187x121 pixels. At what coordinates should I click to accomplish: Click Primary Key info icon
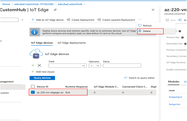[x=182, y=37]
